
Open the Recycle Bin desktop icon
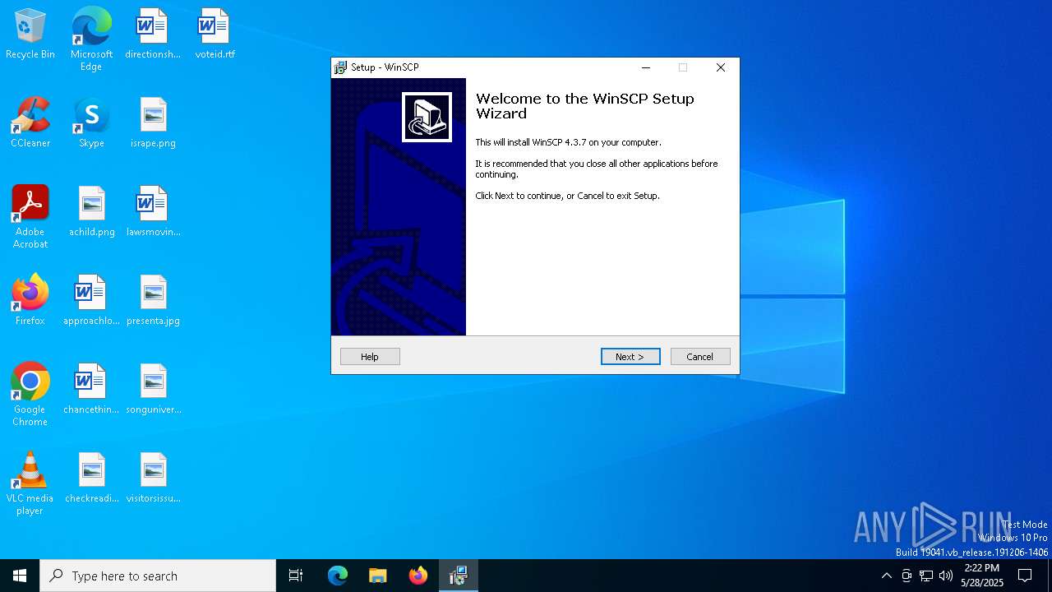point(30,34)
